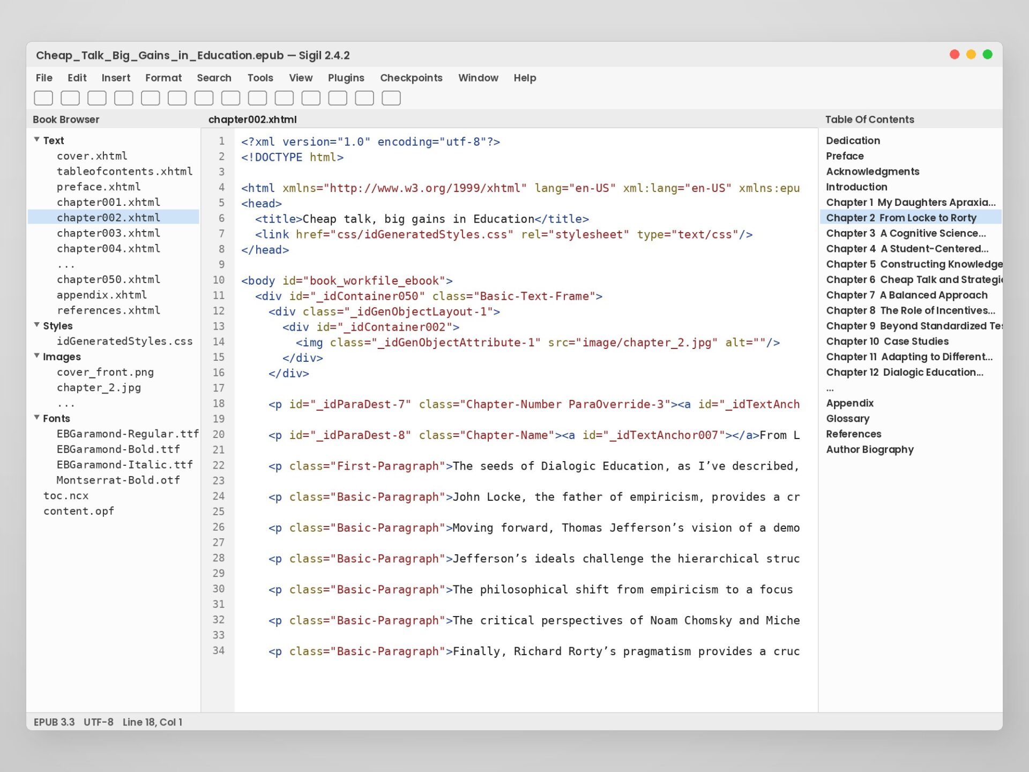Go to Appendix TOC entry
Viewport: 1029px width, 772px height.
(x=849, y=403)
